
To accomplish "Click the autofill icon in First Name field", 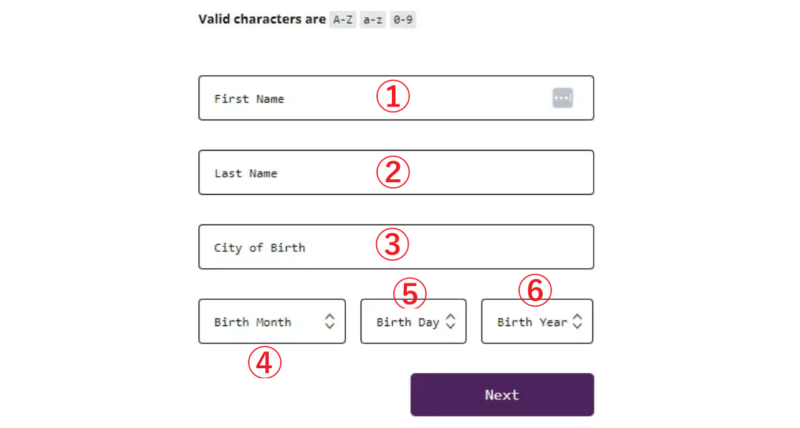I will 562,98.
